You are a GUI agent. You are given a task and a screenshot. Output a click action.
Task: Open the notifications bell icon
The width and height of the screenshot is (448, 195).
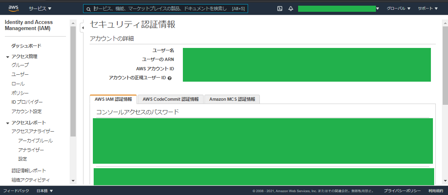point(290,9)
